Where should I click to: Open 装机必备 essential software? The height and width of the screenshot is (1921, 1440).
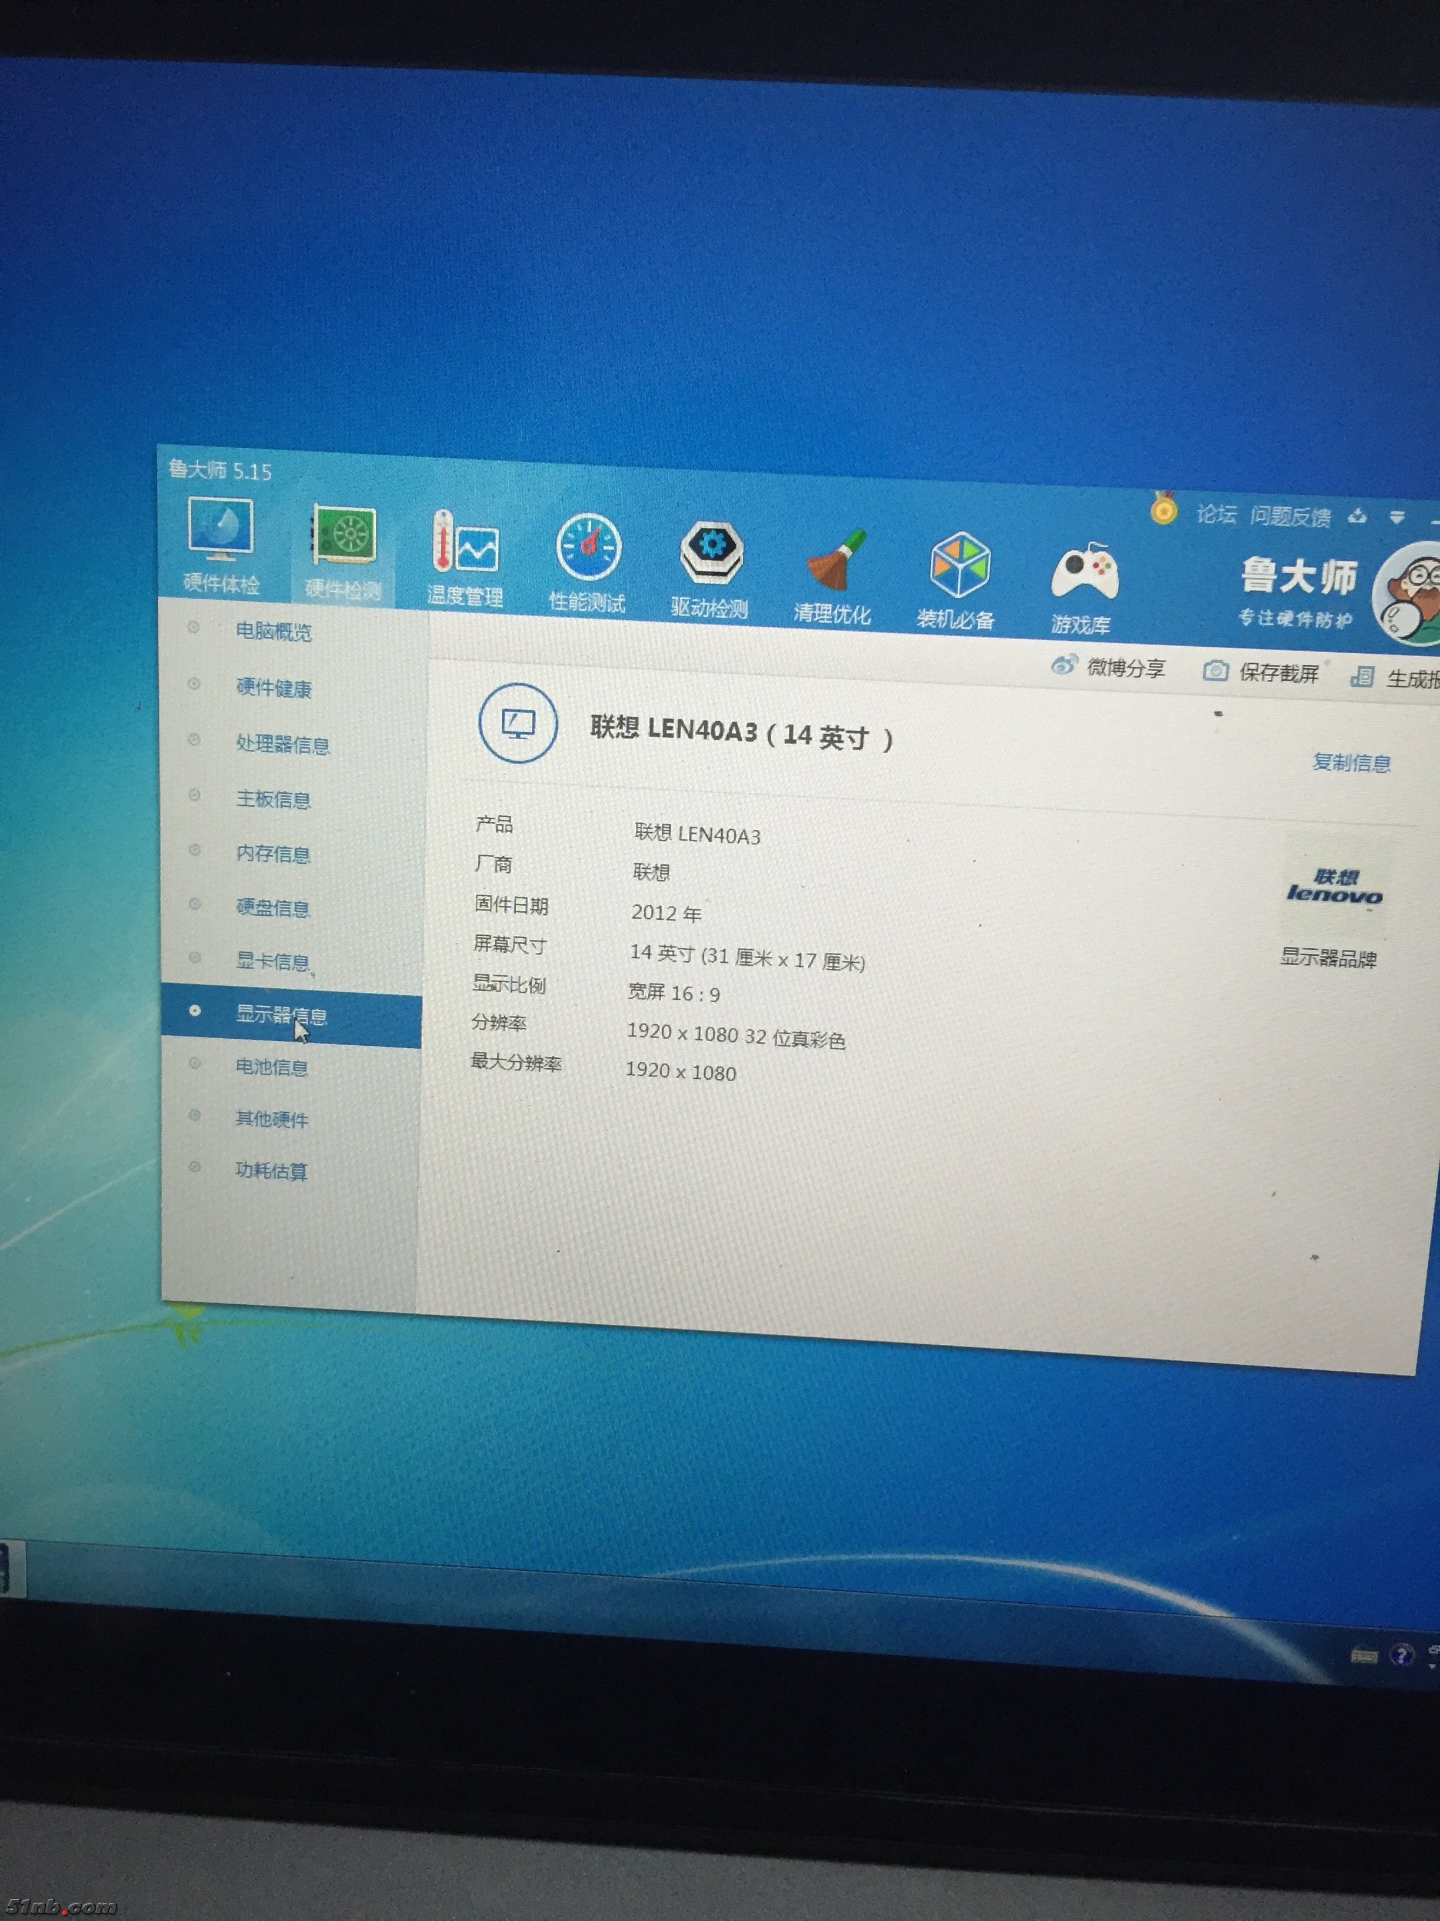(x=956, y=582)
